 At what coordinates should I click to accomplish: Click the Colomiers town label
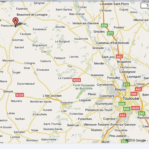point(107,96)
